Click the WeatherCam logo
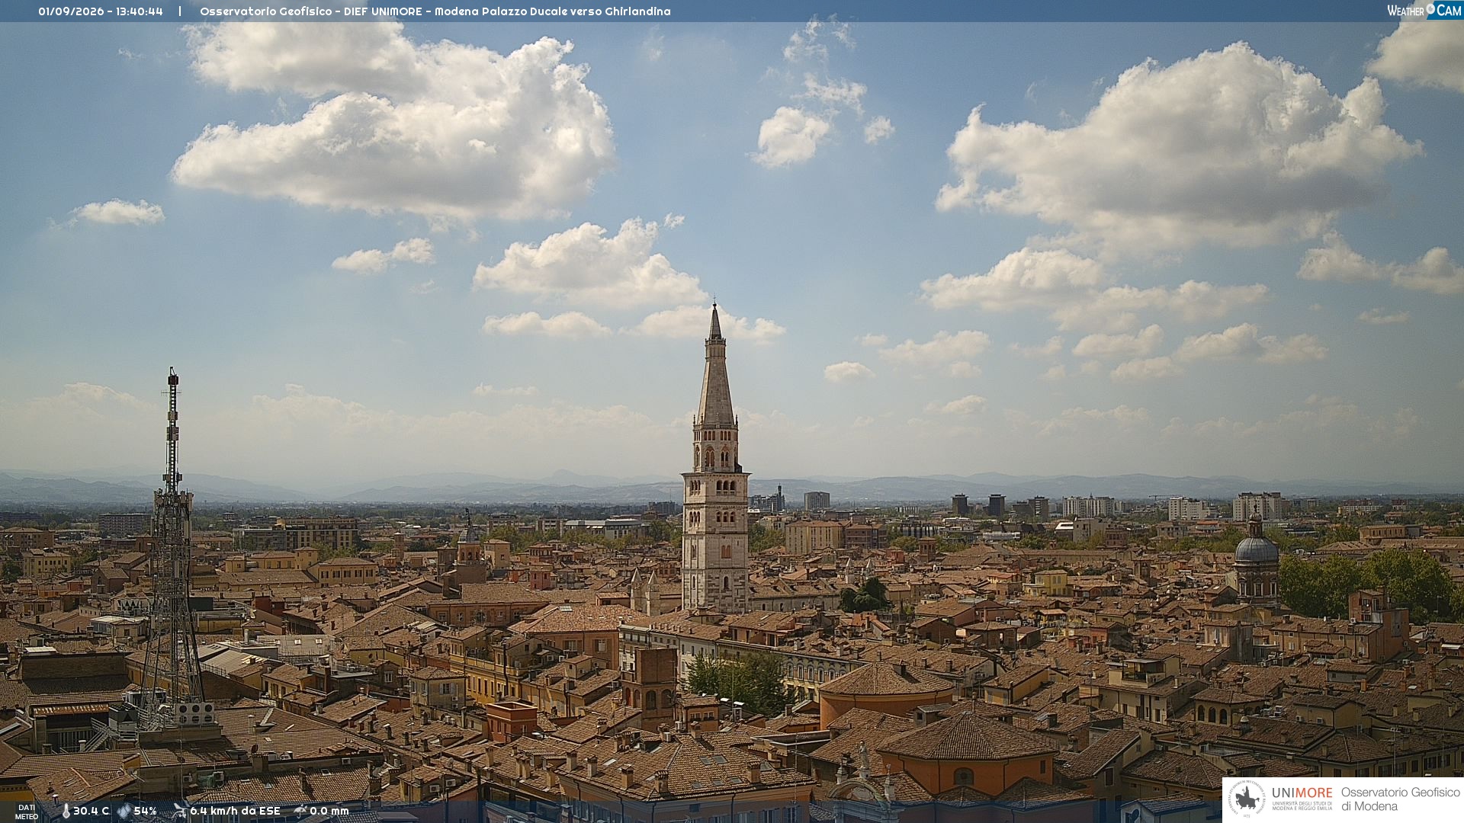This screenshot has width=1464, height=823. point(1424,10)
